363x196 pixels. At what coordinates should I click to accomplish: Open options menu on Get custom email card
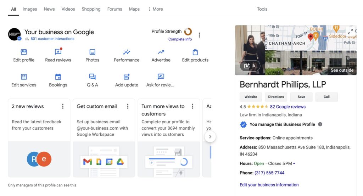[x=128, y=106]
